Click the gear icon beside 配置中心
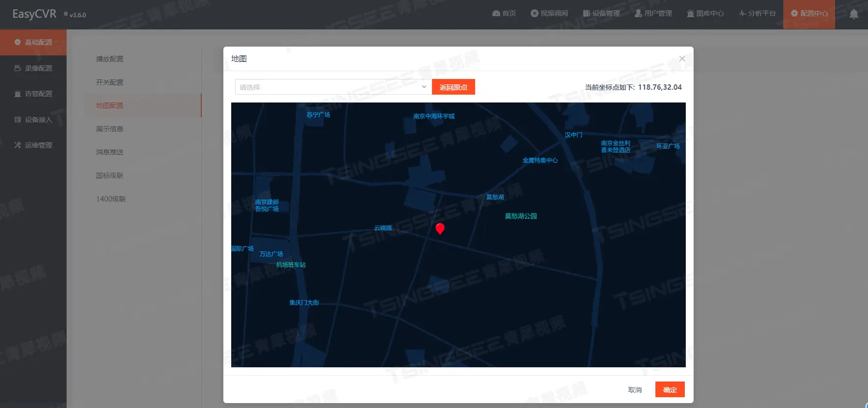The width and height of the screenshot is (868, 408). 795,13
